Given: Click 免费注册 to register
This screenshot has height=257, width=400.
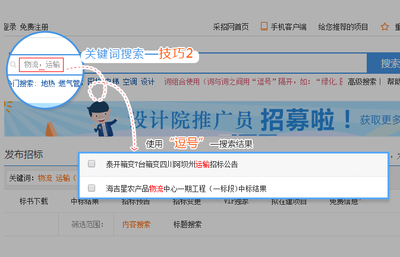Looking at the screenshot, I should (34, 27).
